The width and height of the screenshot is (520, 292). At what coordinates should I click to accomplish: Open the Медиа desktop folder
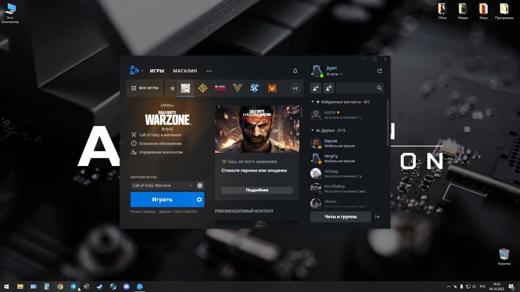pos(463,11)
